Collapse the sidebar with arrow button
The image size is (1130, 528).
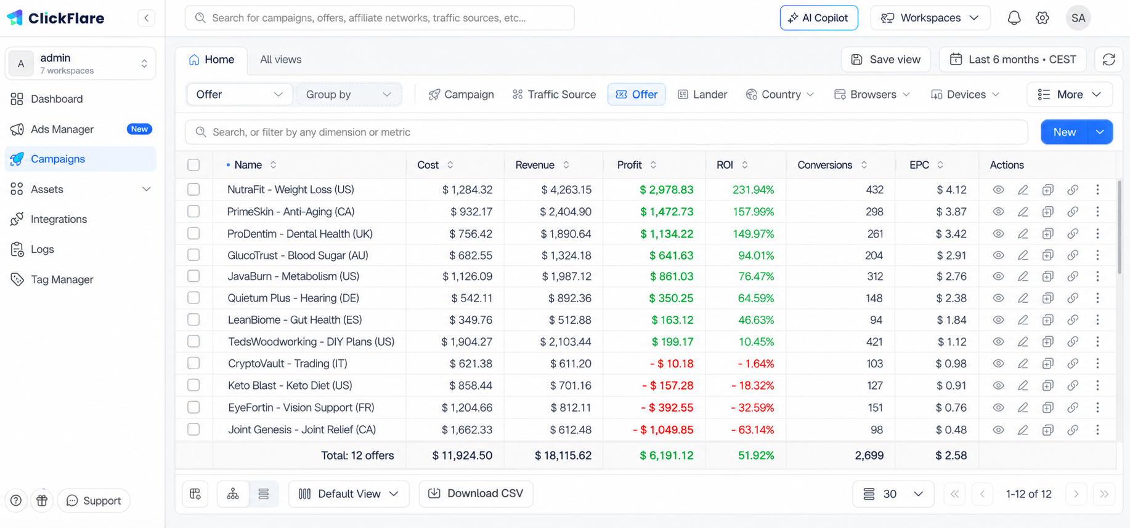[x=146, y=18]
